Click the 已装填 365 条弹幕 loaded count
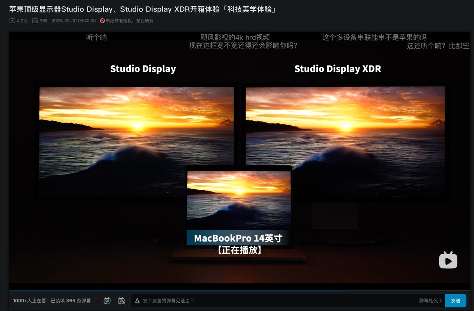The image size is (474, 311). click(71, 301)
